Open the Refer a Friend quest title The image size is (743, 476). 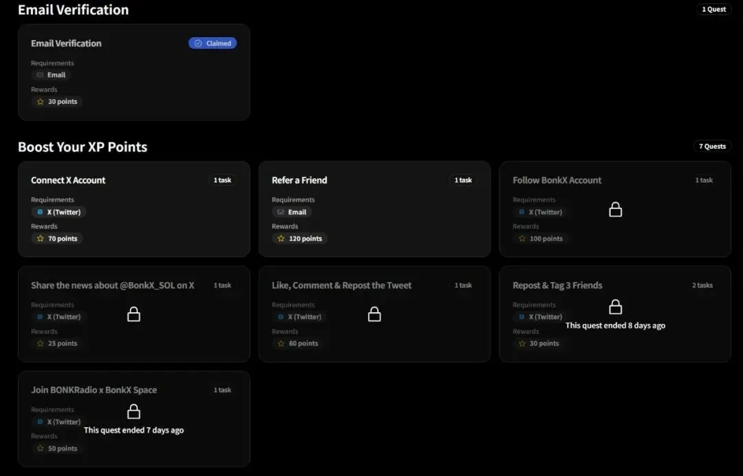(x=299, y=180)
